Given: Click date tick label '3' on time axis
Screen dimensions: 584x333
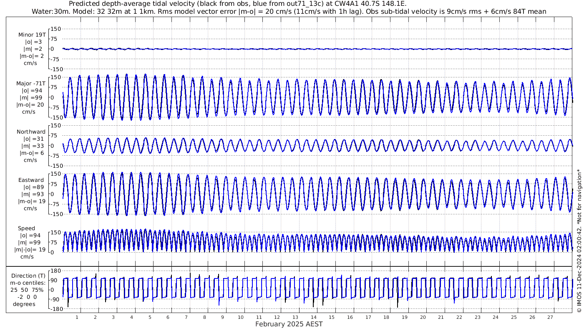Looking at the screenshot, I should point(113,317).
